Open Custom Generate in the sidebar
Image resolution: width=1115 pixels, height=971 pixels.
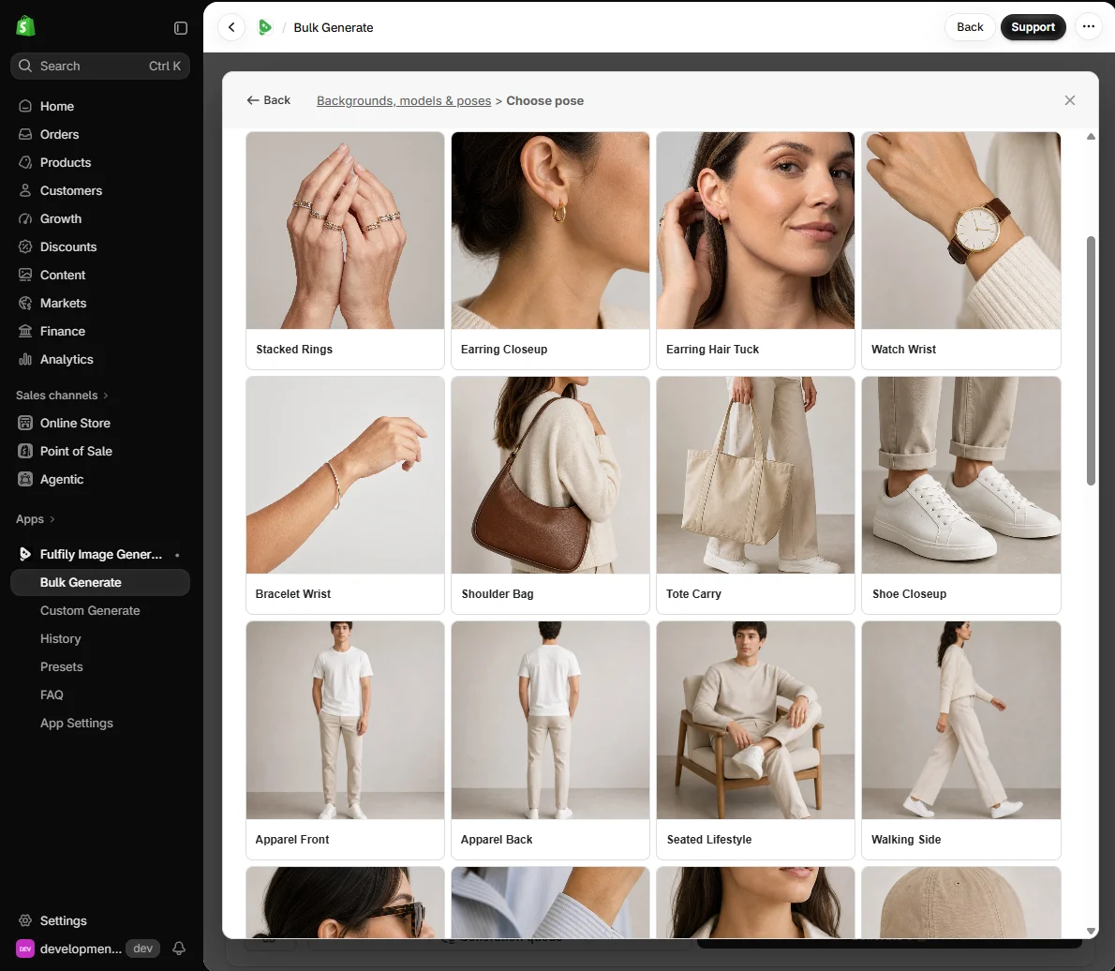pyautogui.click(x=90, y=610)
